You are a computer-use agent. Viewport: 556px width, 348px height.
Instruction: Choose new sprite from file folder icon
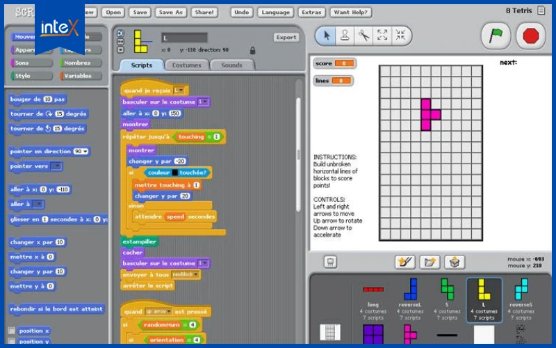430,262
